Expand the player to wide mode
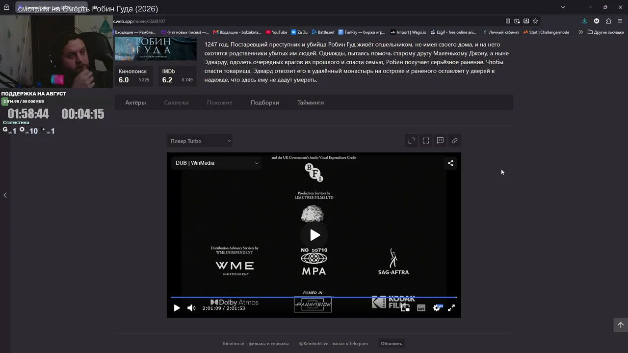The image size is (628, 353). point(412,141)
